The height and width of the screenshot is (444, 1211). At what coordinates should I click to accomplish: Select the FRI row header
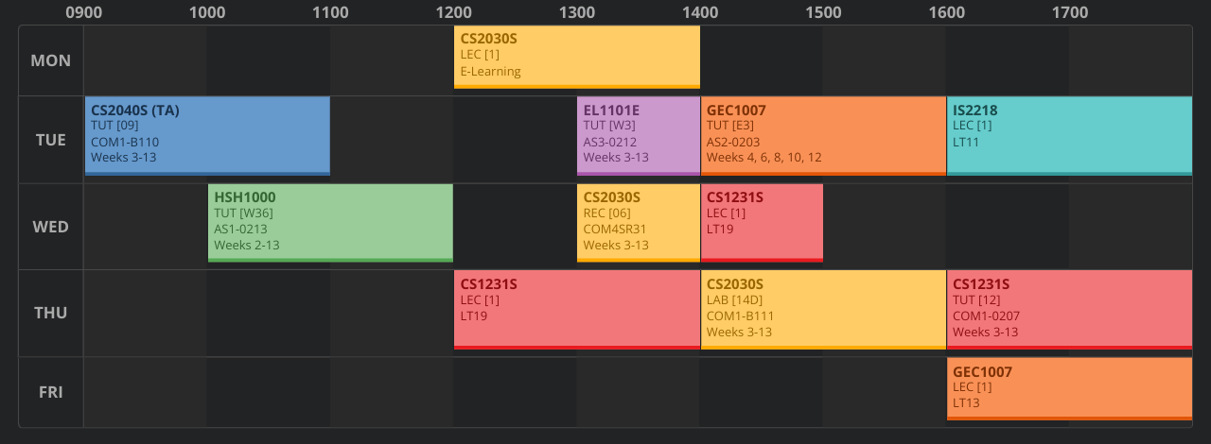(51, 392)
